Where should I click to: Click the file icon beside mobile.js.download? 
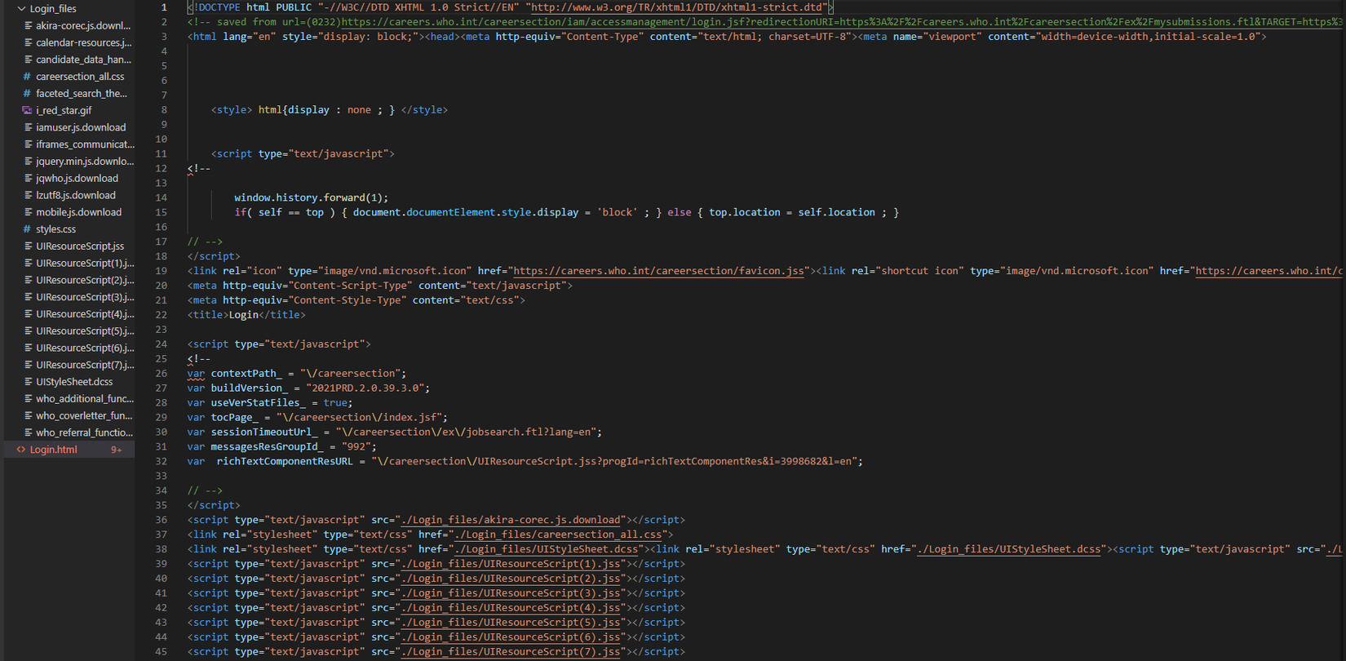(29, 212)
